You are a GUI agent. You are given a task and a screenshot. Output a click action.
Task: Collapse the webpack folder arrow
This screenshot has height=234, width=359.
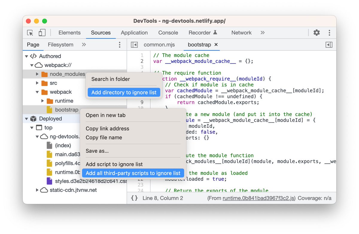click(x=37, y=92)
